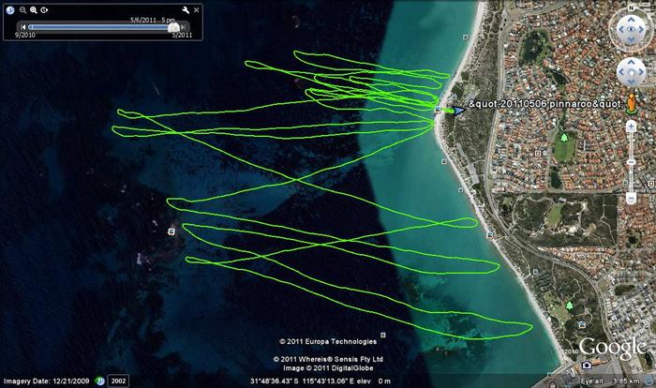Click the 2002 historical imagery year button

coord(119,381)
